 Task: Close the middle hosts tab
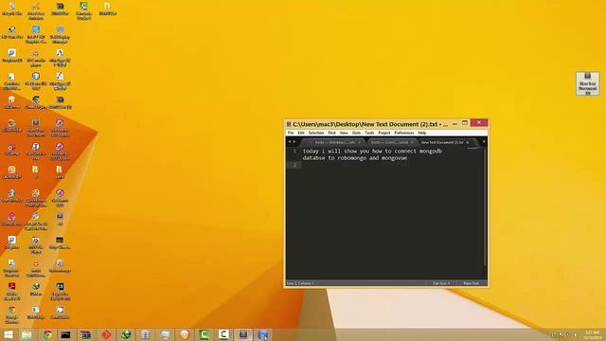pyautogui.click(x=412, y=142)
